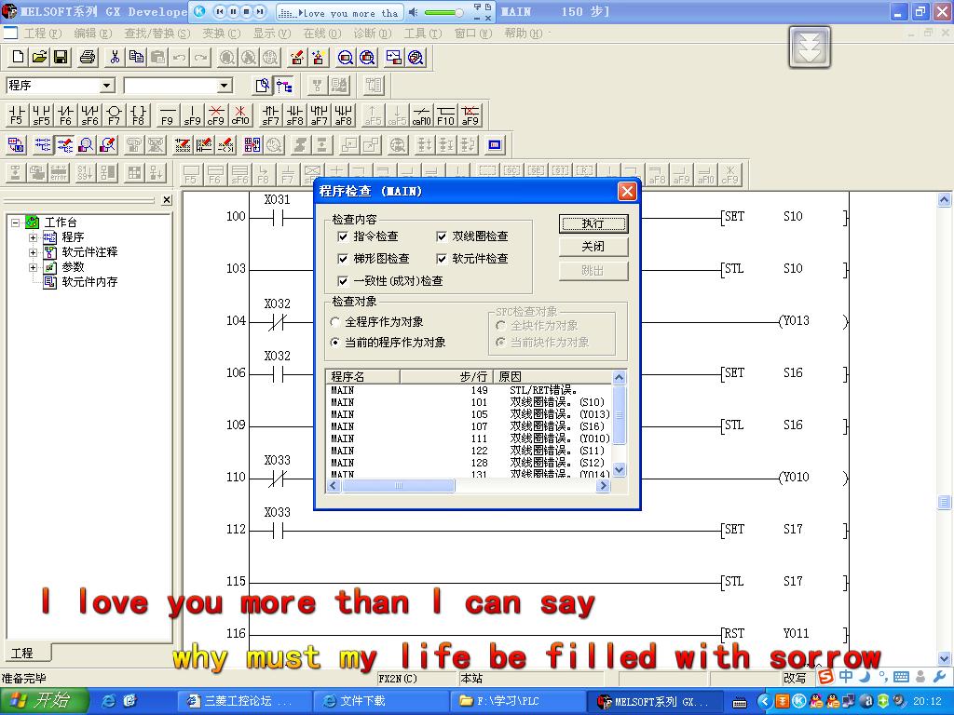Select the 全程序作为对象 radio button
Viewport: 954px width, 715px height.
tap(335, 322)
